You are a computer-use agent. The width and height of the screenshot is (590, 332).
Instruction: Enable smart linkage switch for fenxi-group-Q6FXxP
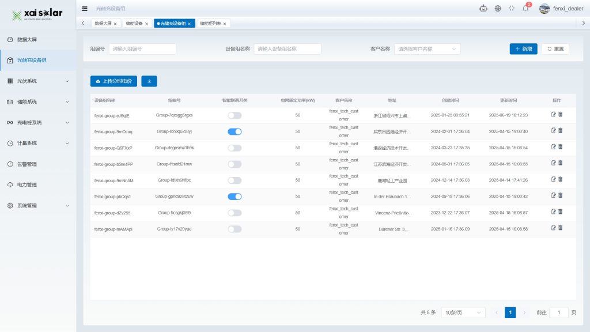pyautogui.click(x=235, y=148)
